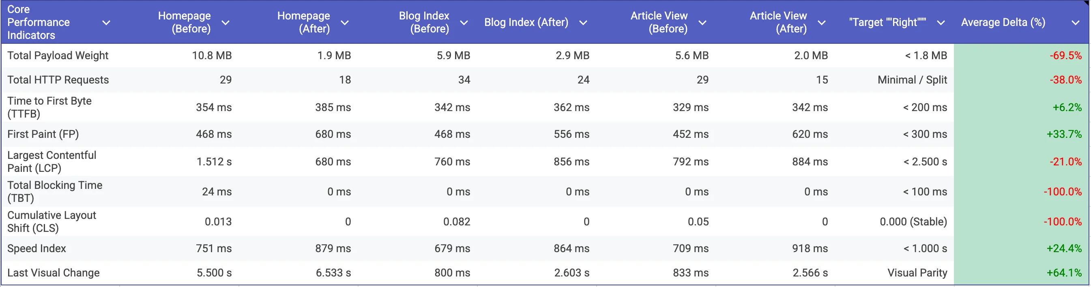Screen dimensions: 1091x287
Task: Click the Total Blocking Time (TBT) label
Action: tap(55, 191)
